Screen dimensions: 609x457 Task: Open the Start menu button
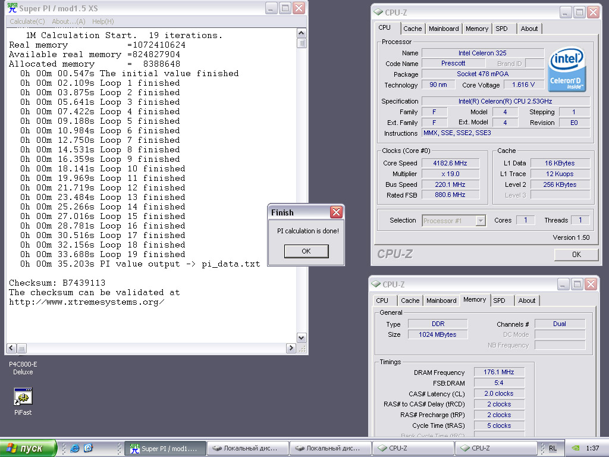click(28, 448)
